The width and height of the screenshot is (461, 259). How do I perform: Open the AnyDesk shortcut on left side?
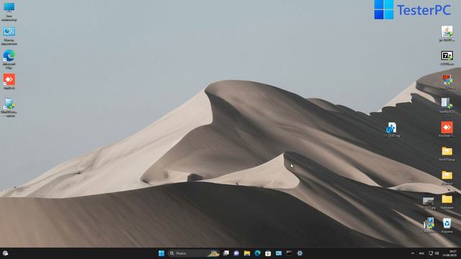click(9, 81)
